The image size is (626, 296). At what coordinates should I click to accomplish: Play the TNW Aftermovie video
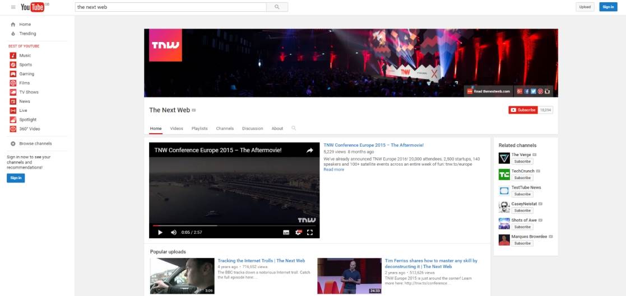(x=160, y=232)
